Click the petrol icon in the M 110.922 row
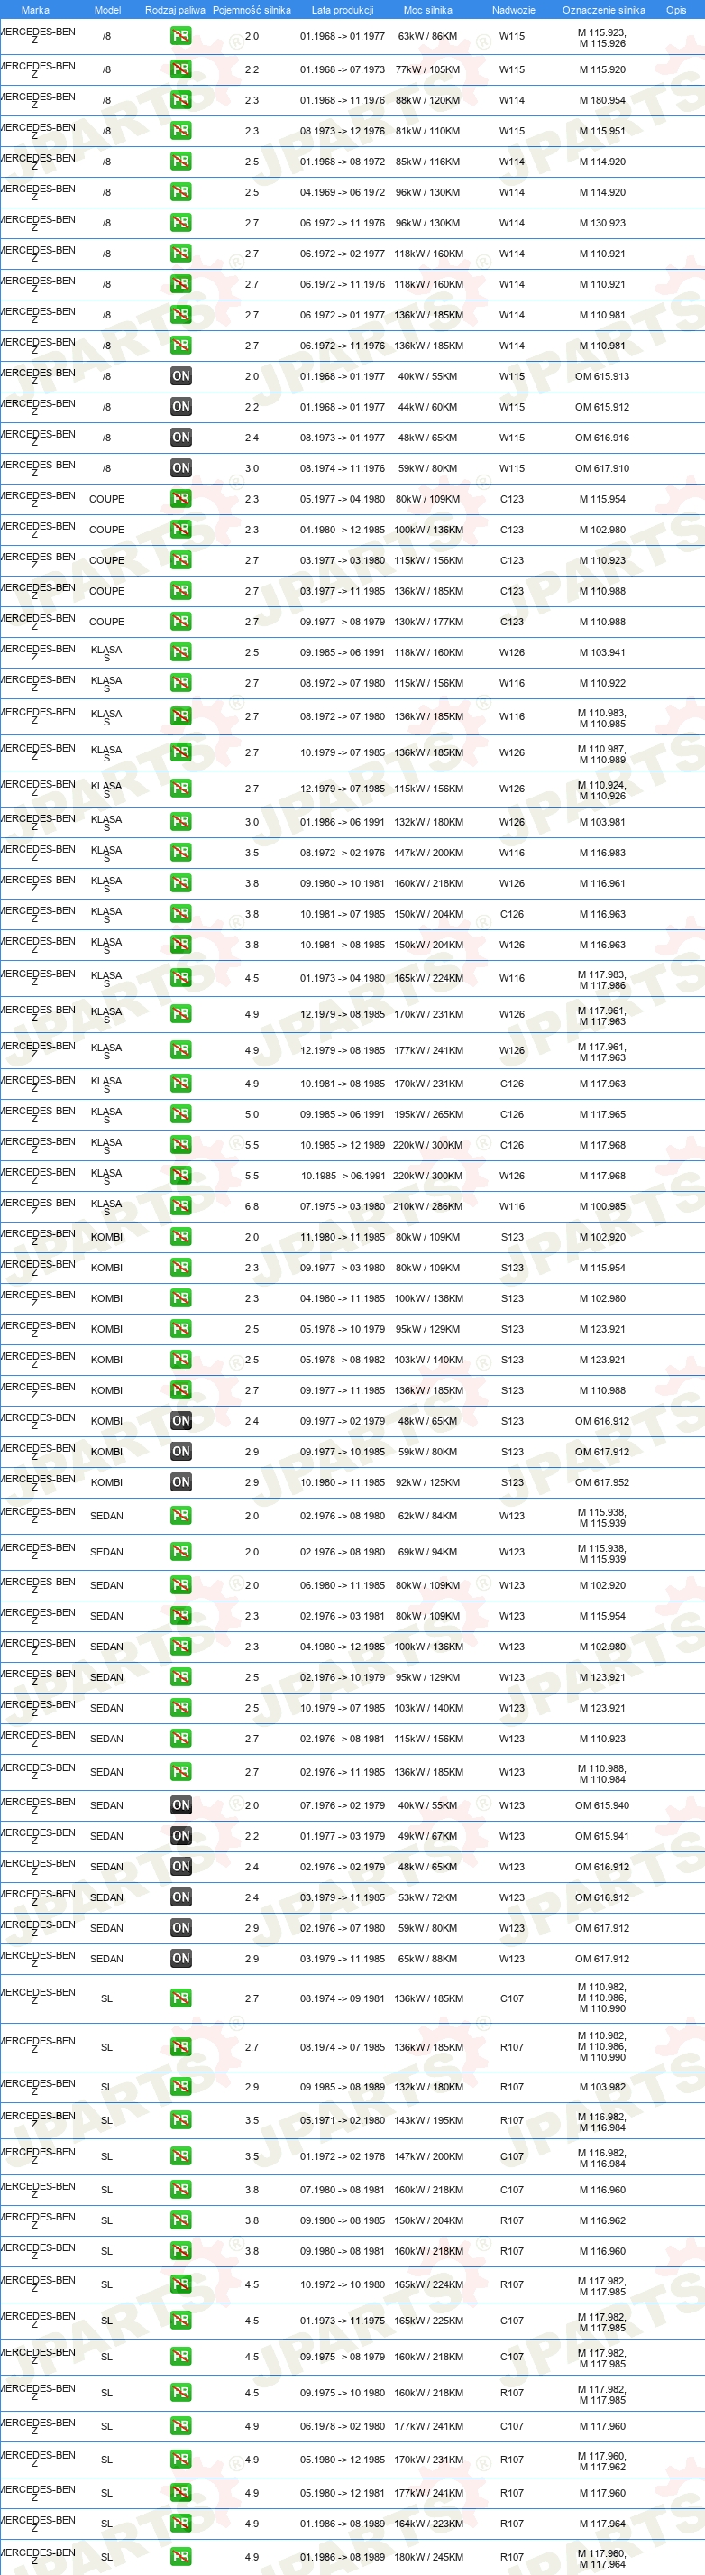The image size is (705, 2575). (180, 683)
